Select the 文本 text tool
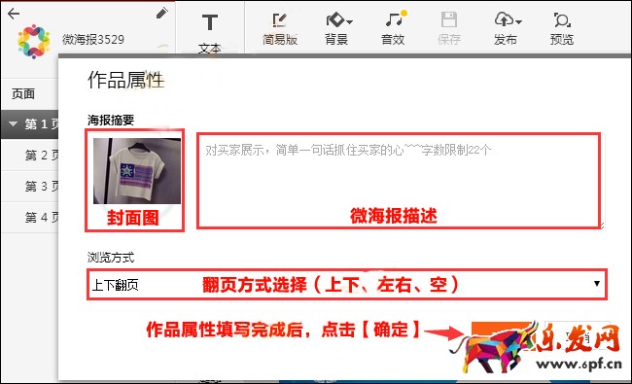The height and width of the screenshot is (384, 632). point(210,33)
